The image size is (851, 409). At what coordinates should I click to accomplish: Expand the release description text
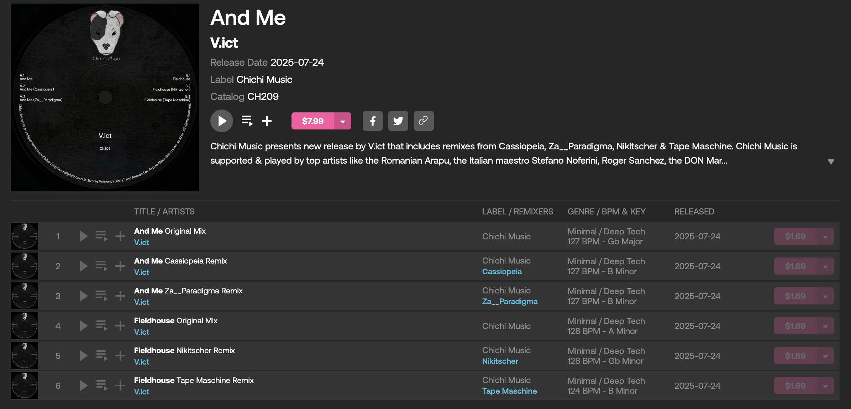click(x=831, y=162)
